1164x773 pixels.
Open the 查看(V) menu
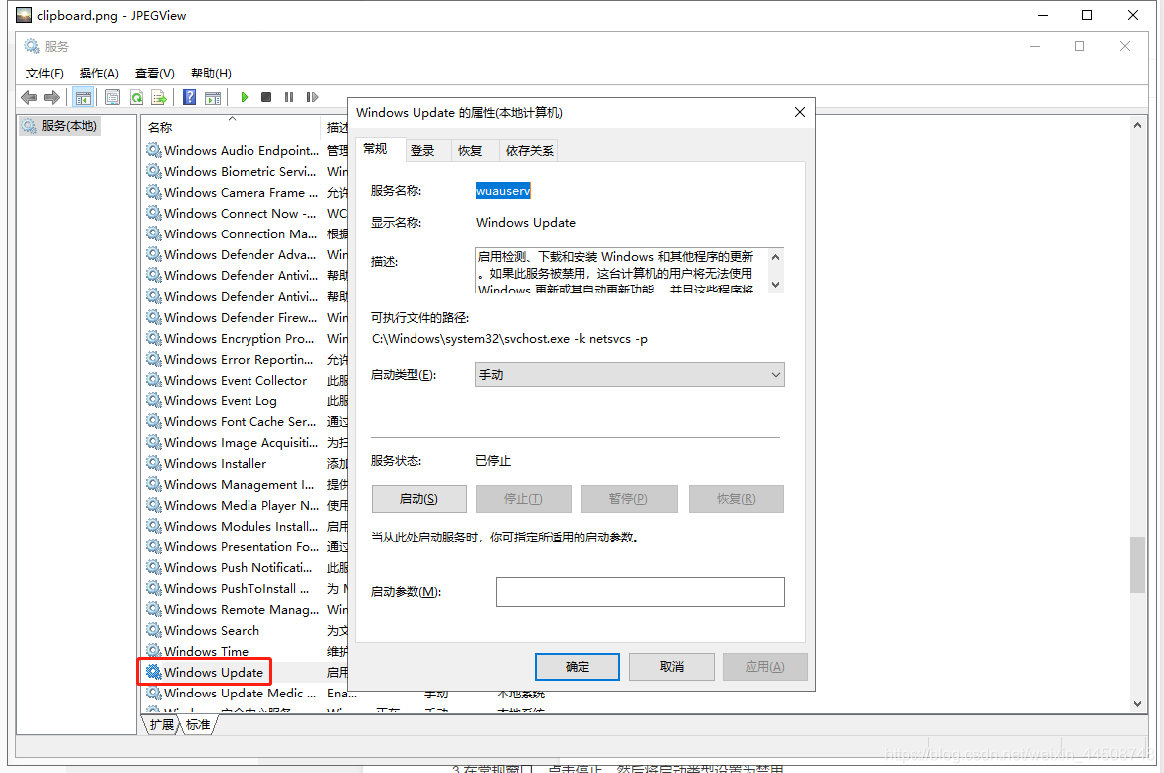[x=154, y=73]
